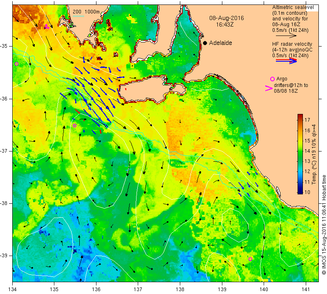The height and width of the screenshot is (294, 327).
Task: Click the IMOS copyright timestamp text
Action: click(x=324, y=225)
